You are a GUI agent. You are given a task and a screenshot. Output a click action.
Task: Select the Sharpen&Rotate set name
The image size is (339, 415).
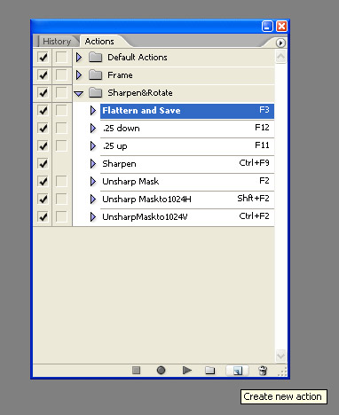coord(140,92)
